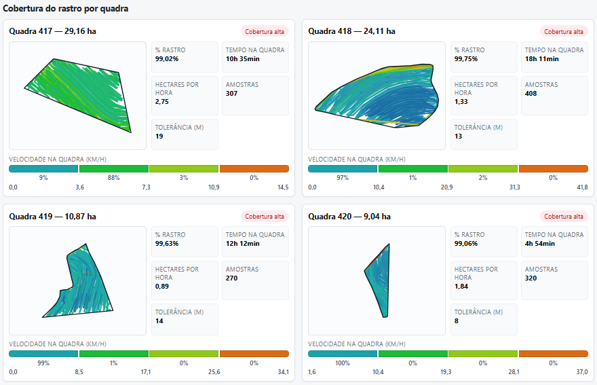Select the orange speed segment of Quadra 417
Image resolution: width=597 pixels, height=385 pixels.
pos(254,168)
